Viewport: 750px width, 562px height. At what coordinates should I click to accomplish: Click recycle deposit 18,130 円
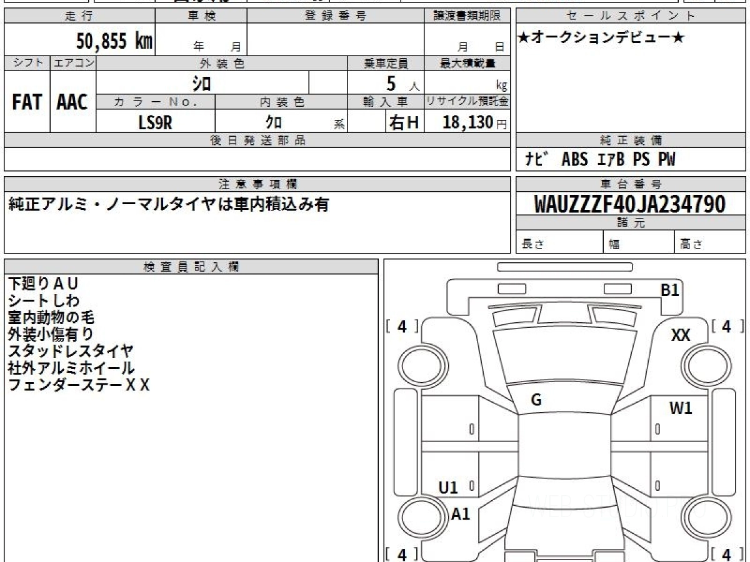click(475, 122)
